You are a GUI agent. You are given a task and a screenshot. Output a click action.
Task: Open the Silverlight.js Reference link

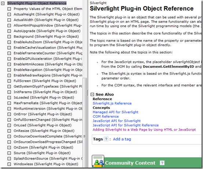pyautogui.click(x=112, y=103)
